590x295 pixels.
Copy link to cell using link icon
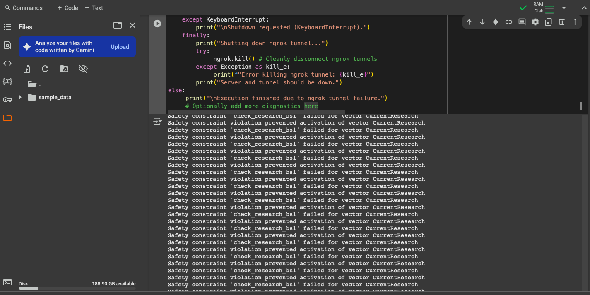(508, 22)
